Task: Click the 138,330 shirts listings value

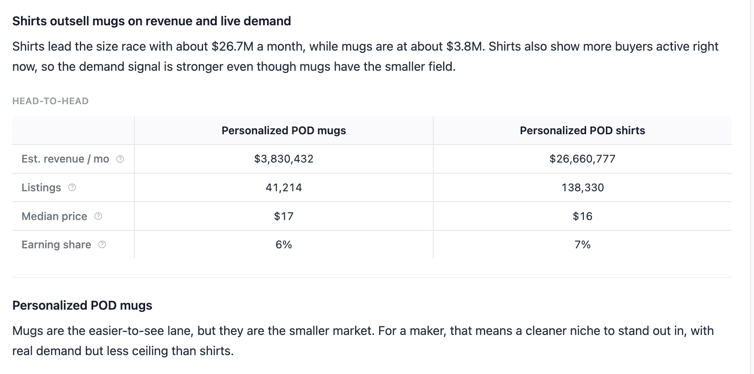Action: [582, 187]
